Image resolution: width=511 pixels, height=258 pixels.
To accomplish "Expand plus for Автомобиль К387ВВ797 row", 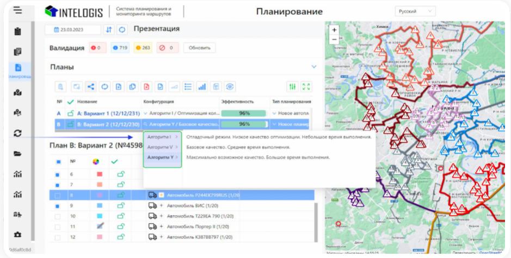I will click(161, 237).
